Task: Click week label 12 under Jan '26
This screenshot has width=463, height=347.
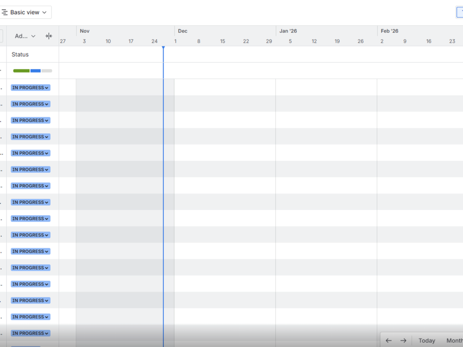Action: coord(314,41)
